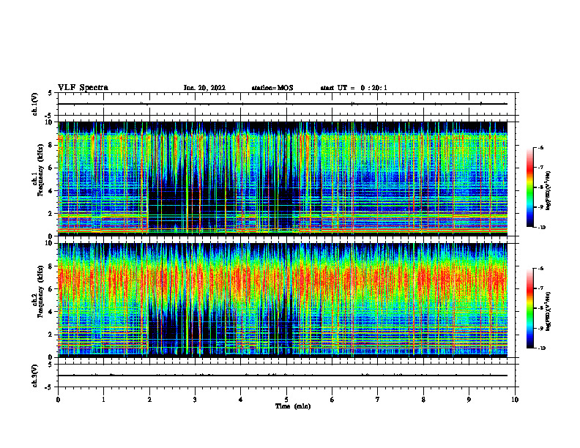This screenshot has height=448, width=580.
Task: Click the "10" frequency tick of ch.2 spectrogram
Action: point(51,243)
